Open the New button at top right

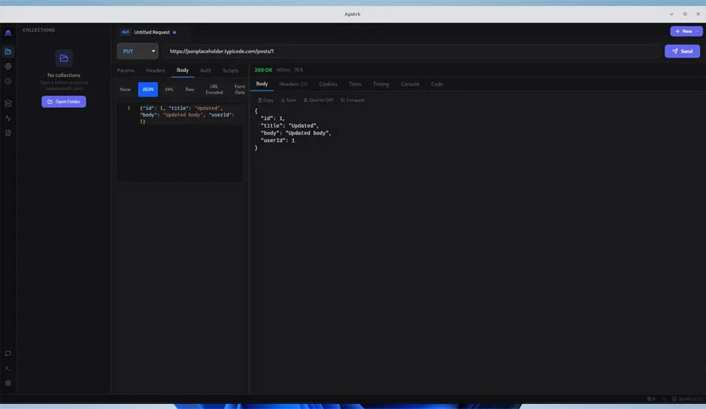click(687, 31)
